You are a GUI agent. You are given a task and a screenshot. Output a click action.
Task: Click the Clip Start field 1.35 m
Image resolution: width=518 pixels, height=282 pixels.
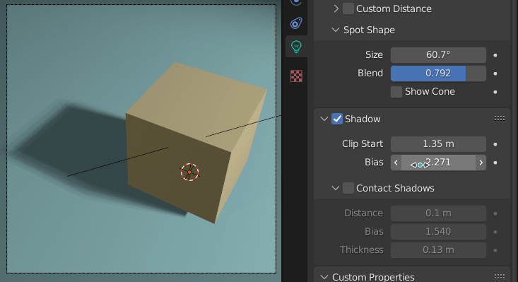click(438, 144)
